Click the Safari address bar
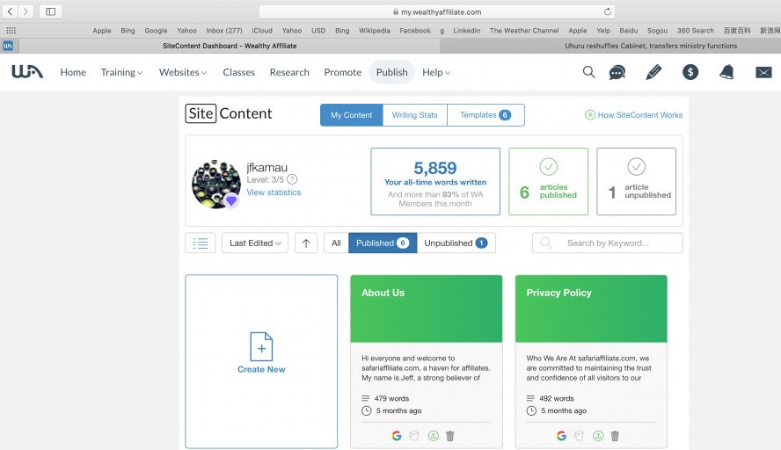The image size is (781, 450). 437,11
